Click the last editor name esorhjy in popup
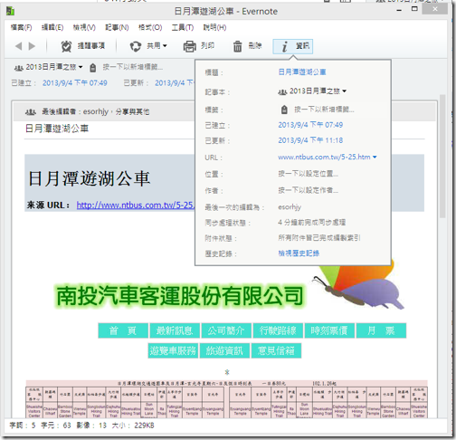This screenshot has width=456, height=440. coord(290,207)
